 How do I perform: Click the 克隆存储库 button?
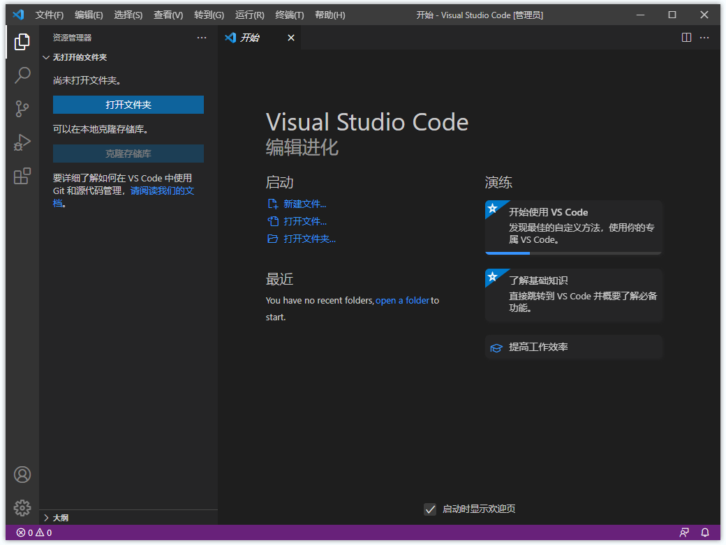(128, 154)
